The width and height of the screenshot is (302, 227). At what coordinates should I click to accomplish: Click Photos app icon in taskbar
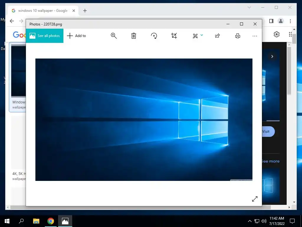point(65,221)
